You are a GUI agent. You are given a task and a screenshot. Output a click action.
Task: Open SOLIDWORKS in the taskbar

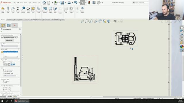pyautogui.click(x=22, y=101)
